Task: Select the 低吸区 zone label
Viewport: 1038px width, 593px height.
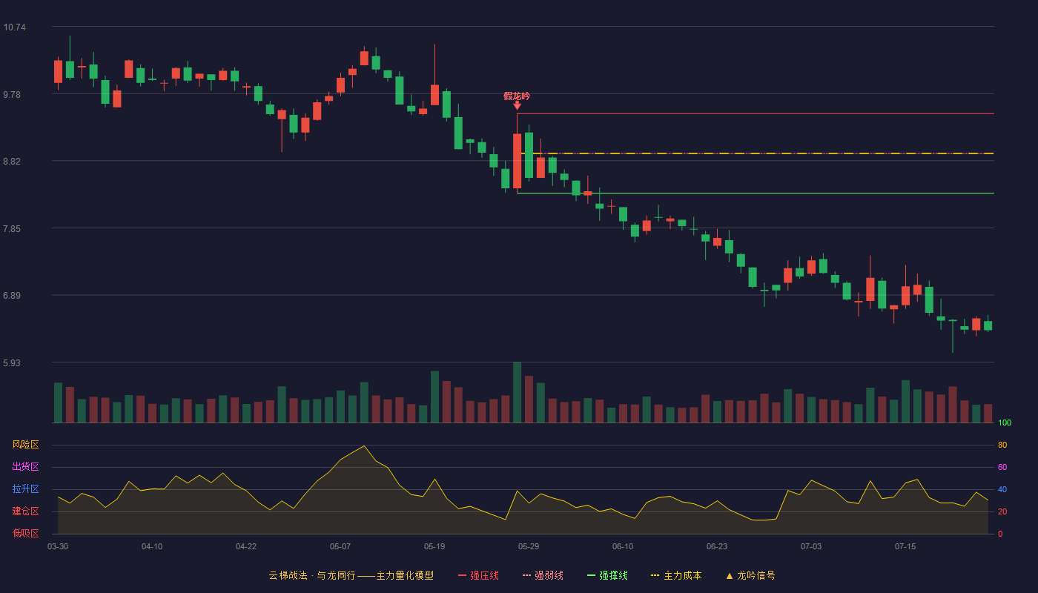Action: pyautogui.click(x=26, y=533)
